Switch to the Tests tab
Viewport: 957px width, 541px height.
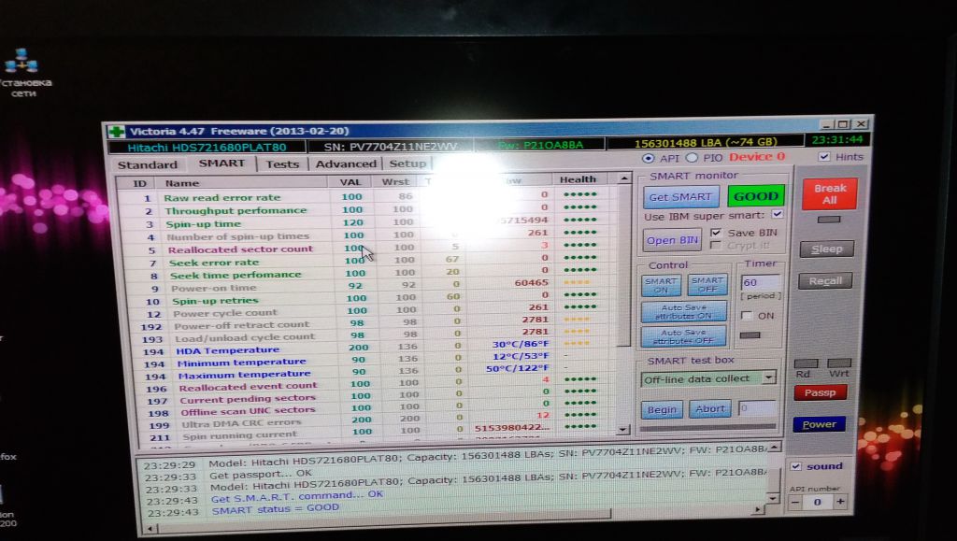[282, 164]
